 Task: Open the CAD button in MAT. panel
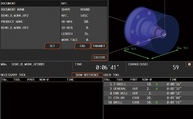(82, 46)
